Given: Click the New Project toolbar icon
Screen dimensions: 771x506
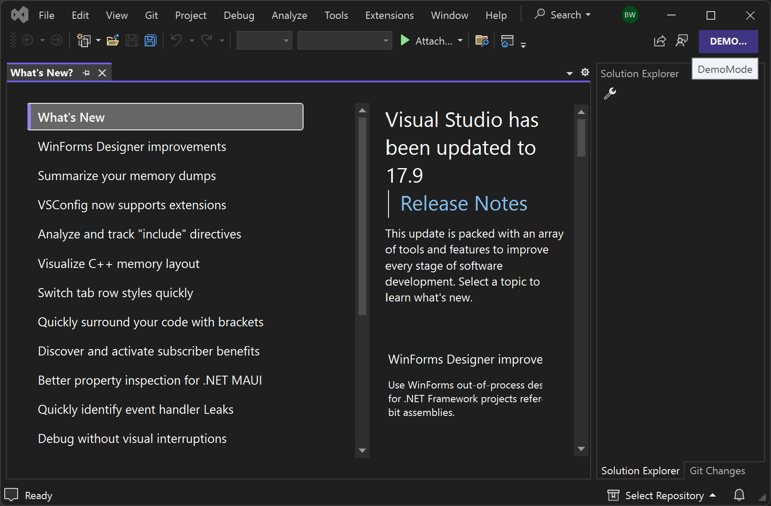Looking at the screenshot, I should (83, 40).
